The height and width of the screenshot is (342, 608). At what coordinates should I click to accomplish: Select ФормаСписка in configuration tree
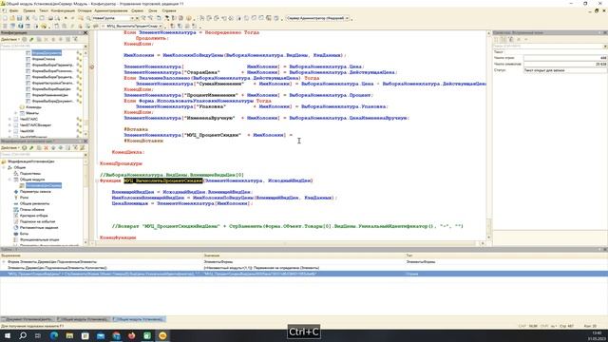tap(43, 59)
